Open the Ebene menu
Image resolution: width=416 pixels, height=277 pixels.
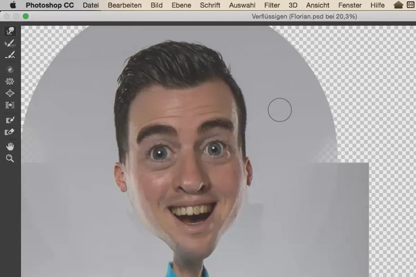[181, 5]
